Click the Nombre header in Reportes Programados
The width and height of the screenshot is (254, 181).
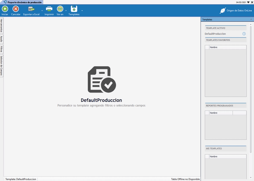[x=221, y=113]
